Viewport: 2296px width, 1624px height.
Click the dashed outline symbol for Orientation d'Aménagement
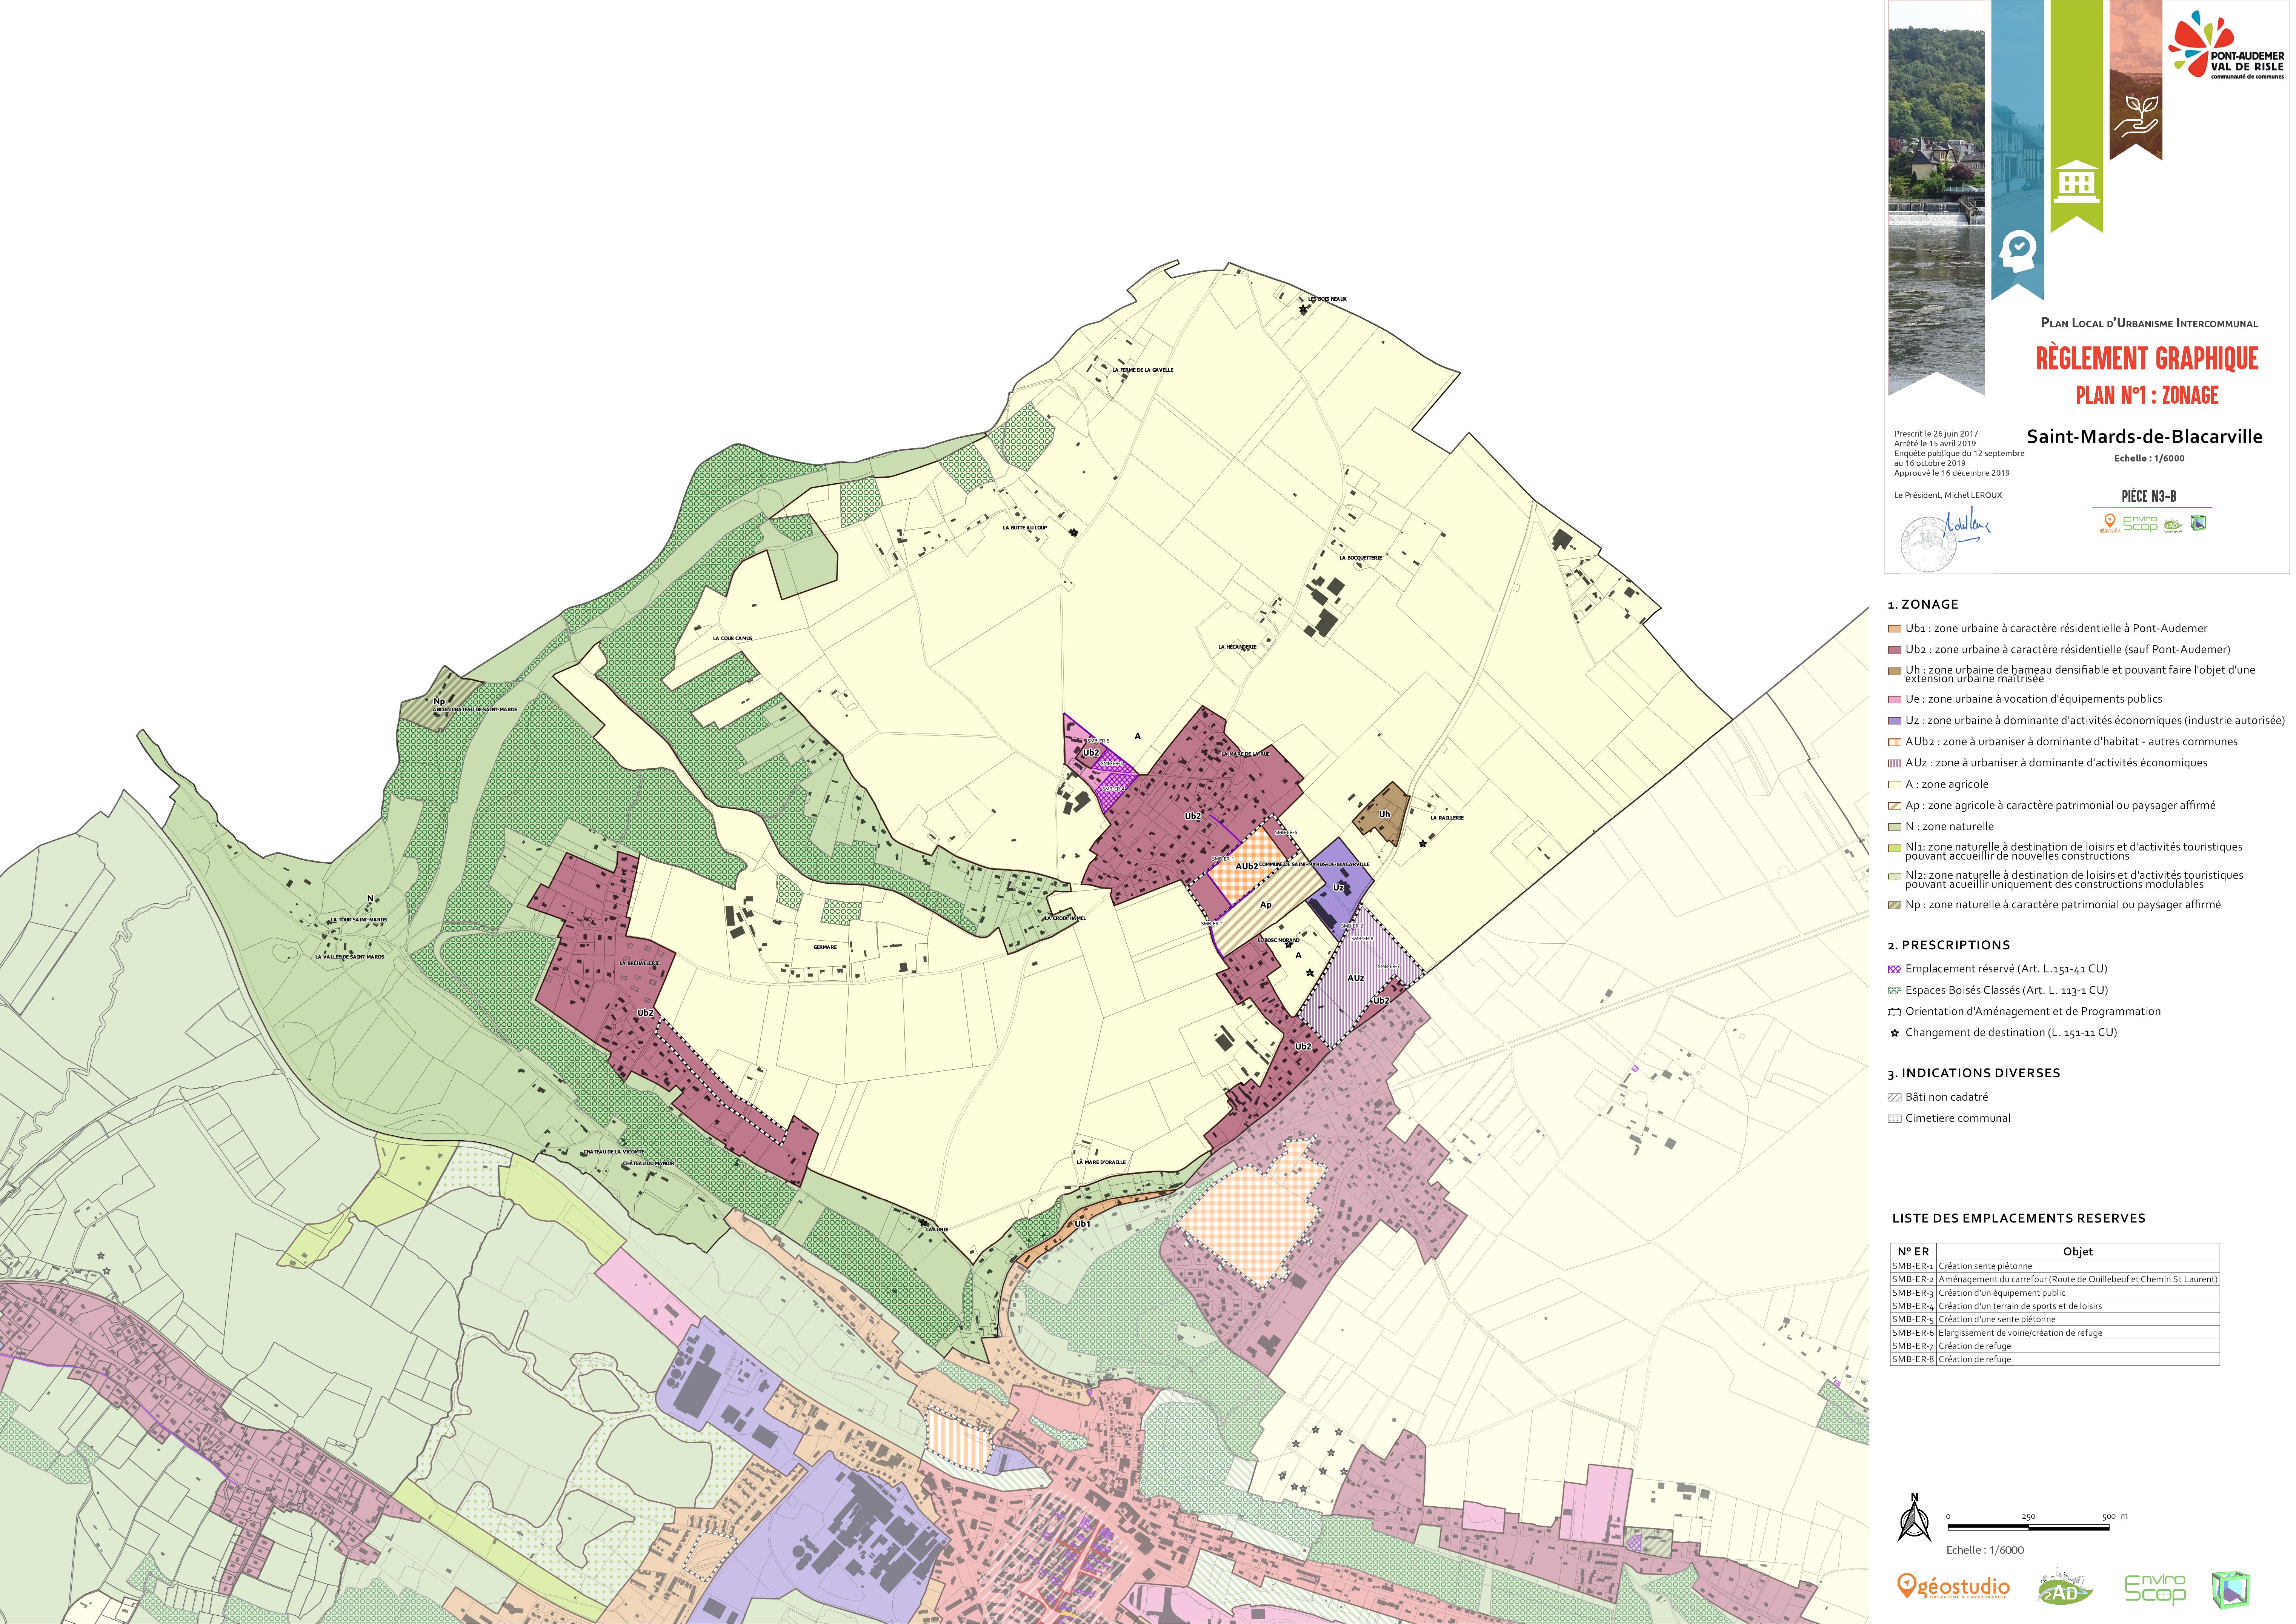click(1894, 1012)
